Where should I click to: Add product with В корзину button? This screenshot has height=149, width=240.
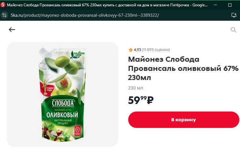pyautogui.click(x=184, y=120)
